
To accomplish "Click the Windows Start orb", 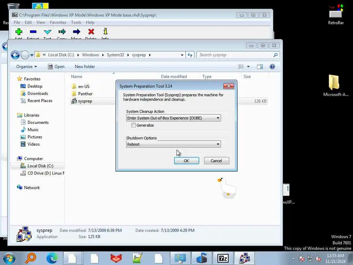I will [9, 258].
